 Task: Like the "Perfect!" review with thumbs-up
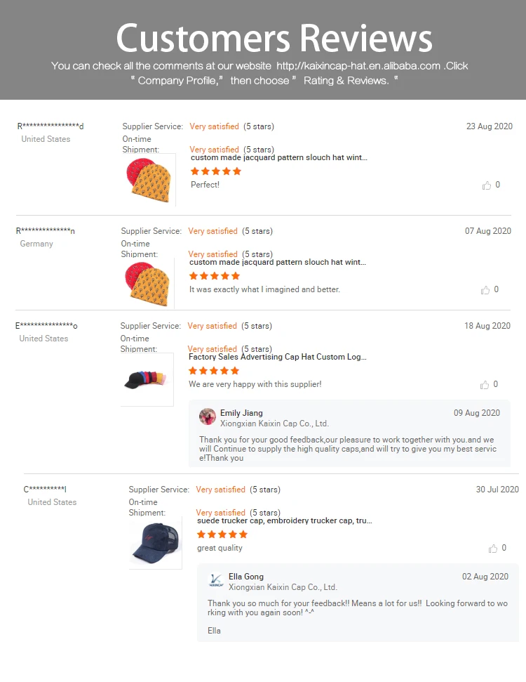tap(487, 185)
